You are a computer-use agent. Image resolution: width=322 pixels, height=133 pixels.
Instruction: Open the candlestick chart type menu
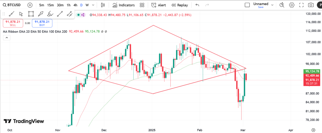coord(103,5)
